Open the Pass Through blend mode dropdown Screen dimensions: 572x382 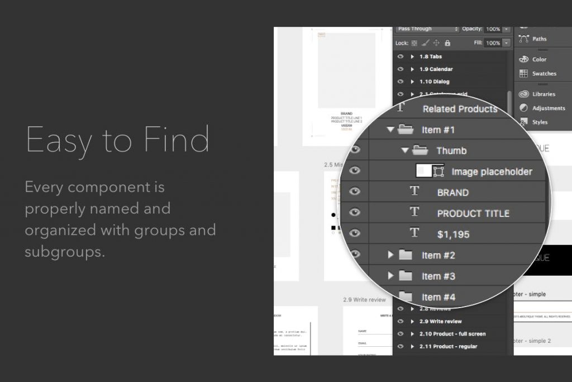coord(426,29)
